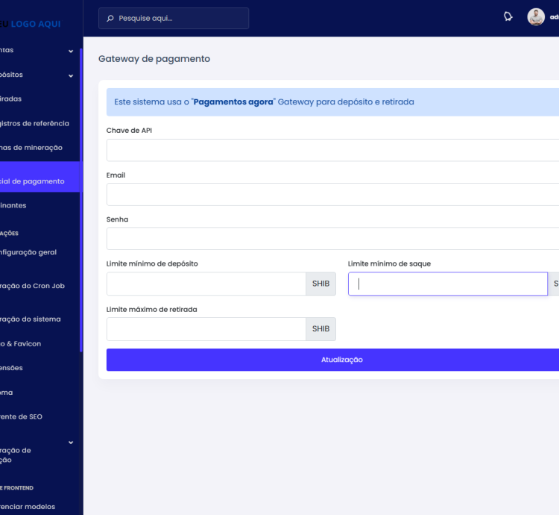Screen dimensions: 559x515
Task: Open 'gistros de referência' sidebar item
Action: pos(34,123)
